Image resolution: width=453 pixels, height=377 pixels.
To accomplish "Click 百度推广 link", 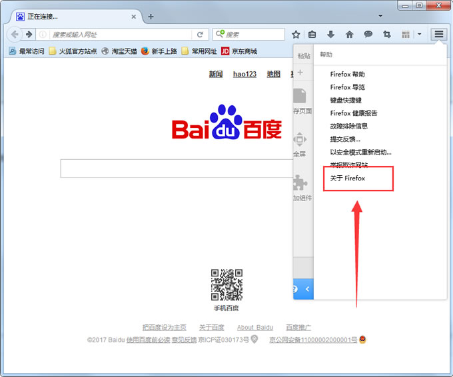I will point(298,327).
